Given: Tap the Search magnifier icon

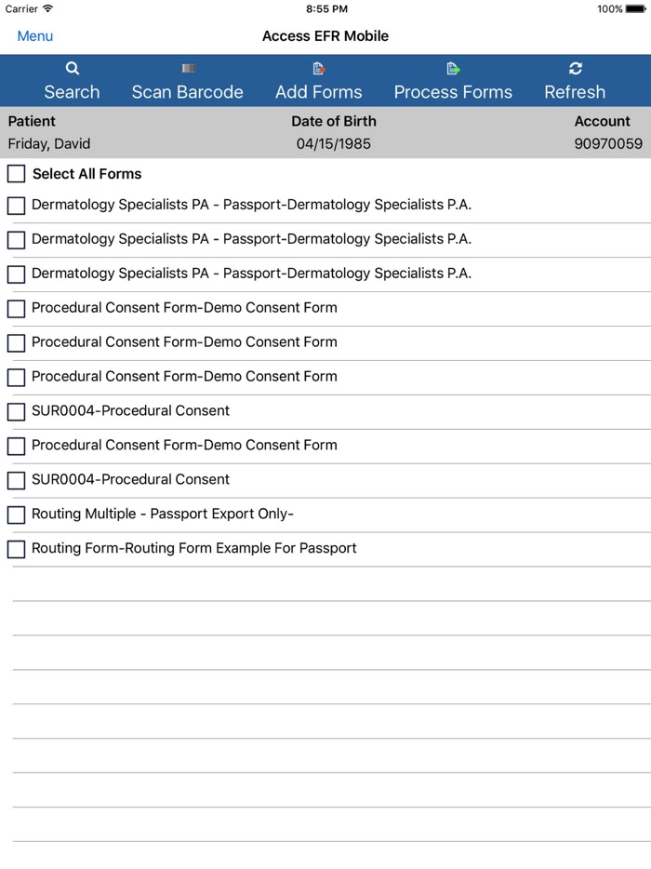Looking at the screenshot, I should coord(72,67).
